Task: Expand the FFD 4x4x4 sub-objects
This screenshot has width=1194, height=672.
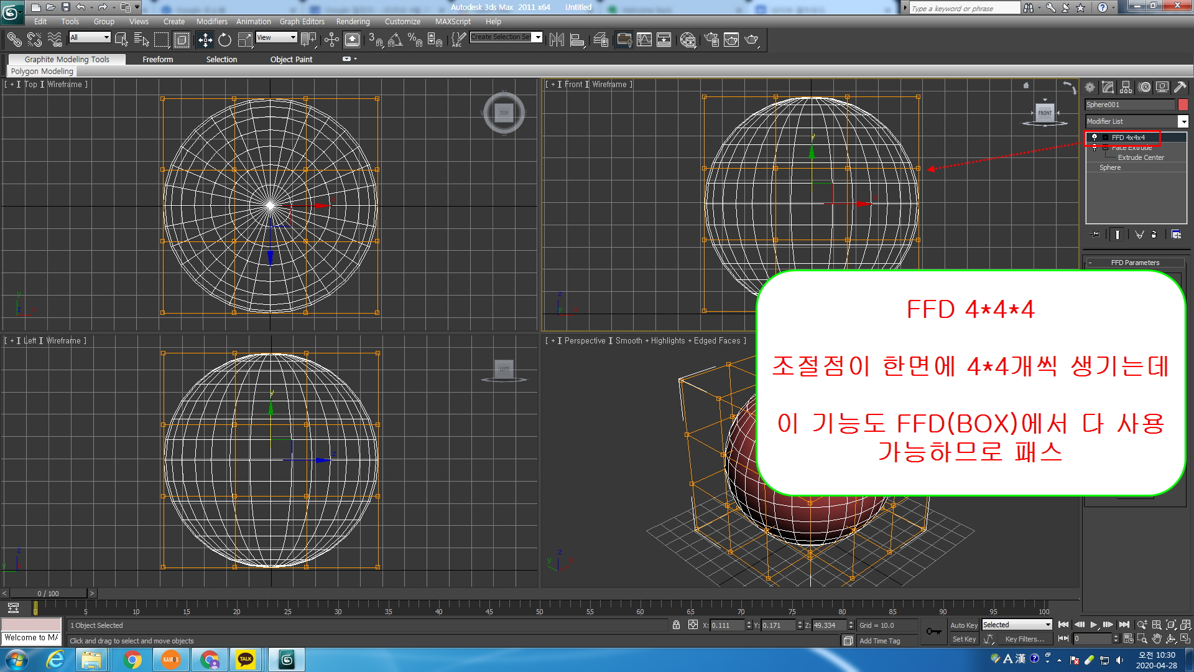Action: 1105,138
